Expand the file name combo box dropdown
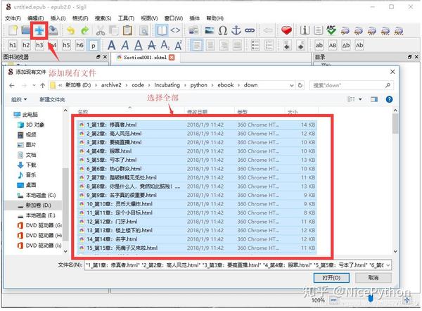Image resolution: width=422 pixels, height=311 pixels. coord(388,265)
